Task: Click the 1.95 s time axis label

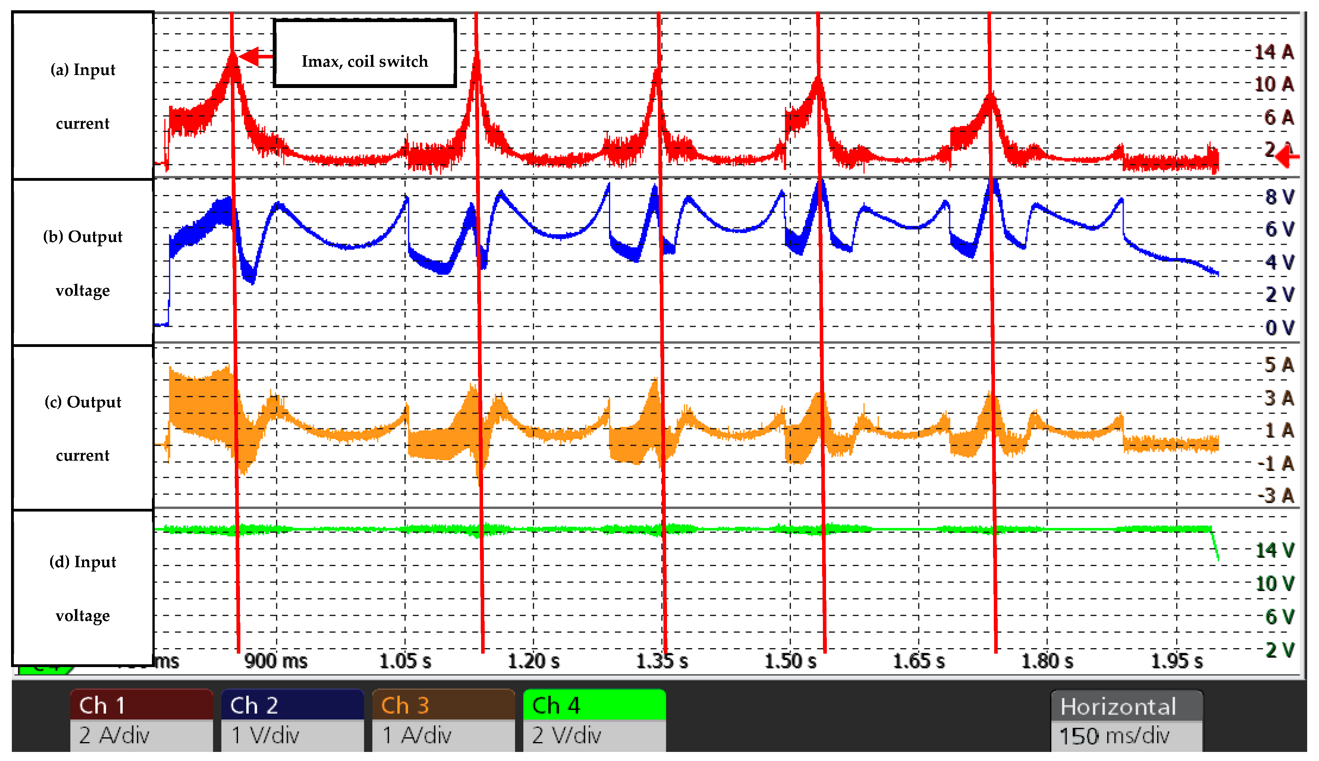Action: 1177,661
